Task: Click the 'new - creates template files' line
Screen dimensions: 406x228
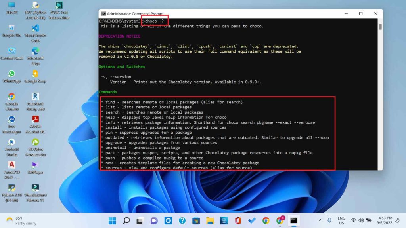Action: click(180, 163)
